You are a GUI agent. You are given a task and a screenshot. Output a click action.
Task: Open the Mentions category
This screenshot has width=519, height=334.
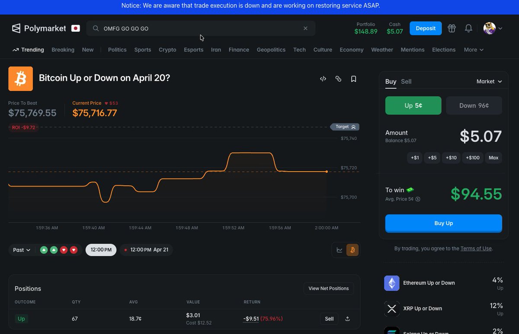413,50
